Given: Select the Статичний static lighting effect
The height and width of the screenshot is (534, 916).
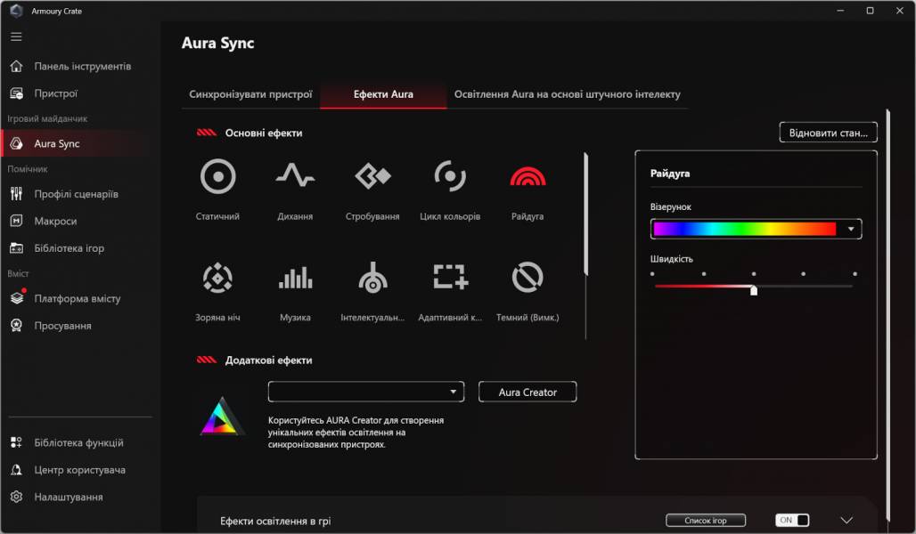Looking at the screenshot, I should coord(218,176).
